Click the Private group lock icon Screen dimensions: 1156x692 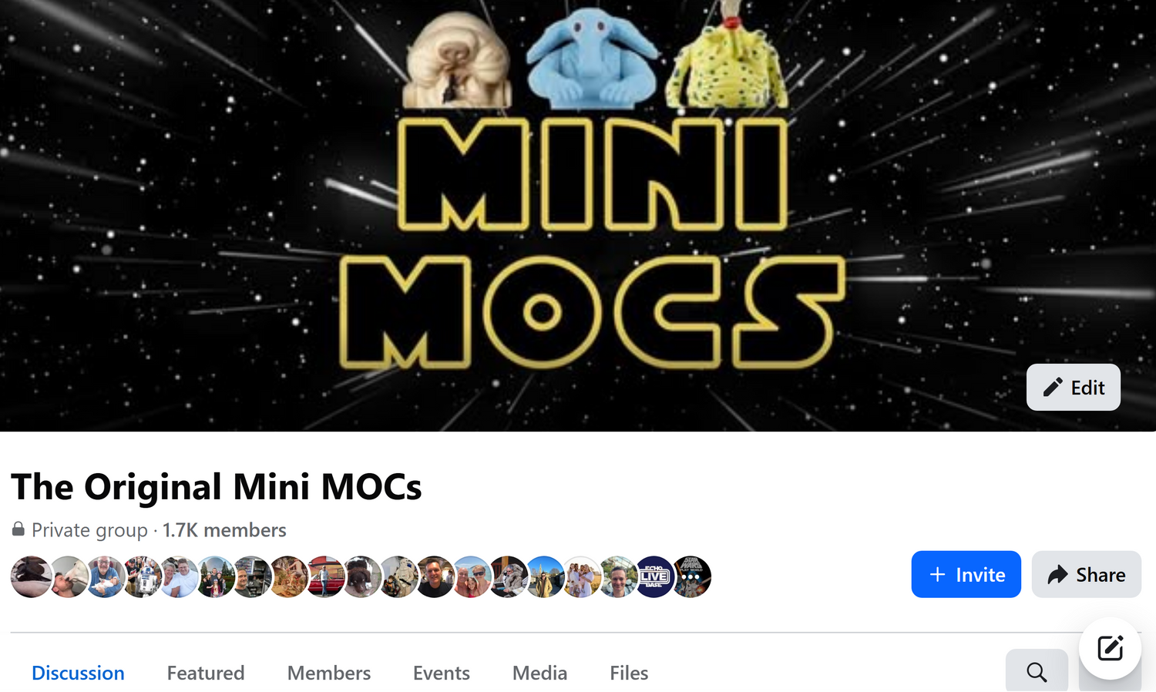(18, 529)
